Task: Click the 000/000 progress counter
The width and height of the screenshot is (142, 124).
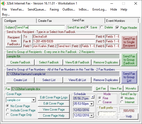Action: point(129,111)
